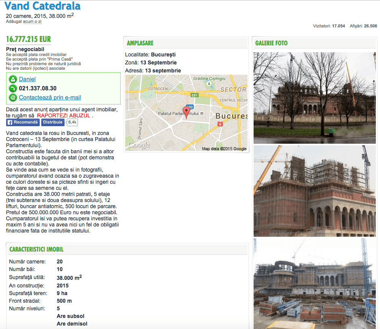This screenshot has width=380, height=329.
Task: Click the 'Vand Catedrala' listing title
Action: [42, 6]
